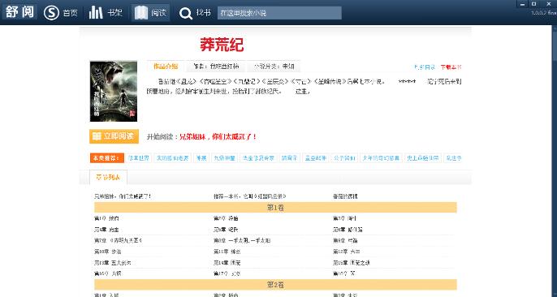Click the orange 本类推荐 label
The height and width of the screenshot is (297, 557).
coord(107,158)
